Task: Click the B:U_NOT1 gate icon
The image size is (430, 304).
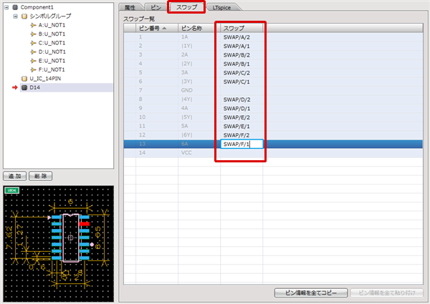Action: 33,34
